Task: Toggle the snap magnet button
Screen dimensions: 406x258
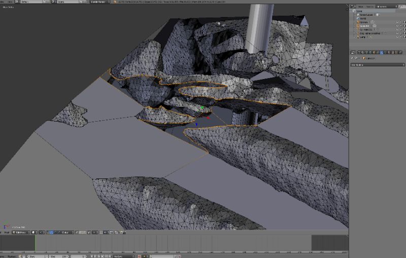Action: click(x=101, y=233)
